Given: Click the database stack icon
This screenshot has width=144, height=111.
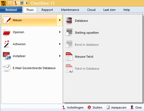Looking at the screenshot, I should pyautogui.click(x=69, y=21).
